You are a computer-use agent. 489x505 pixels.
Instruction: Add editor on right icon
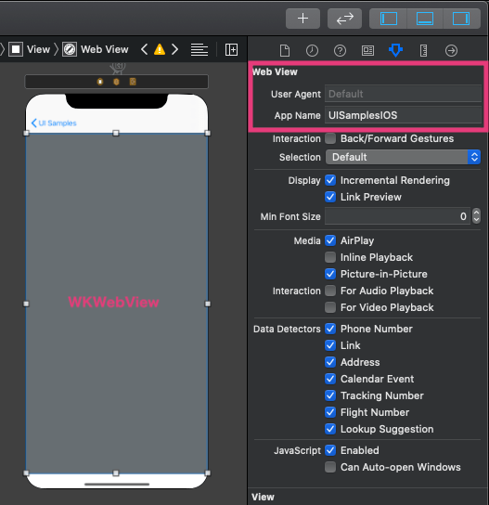(x=231, y=49)
